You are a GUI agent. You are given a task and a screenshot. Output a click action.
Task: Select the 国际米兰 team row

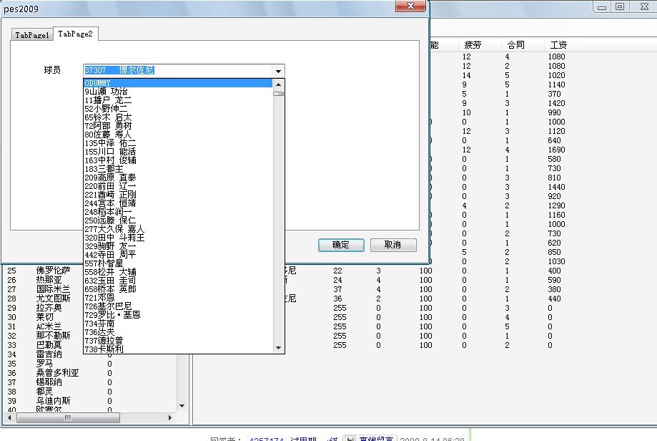[x=54, y=289]
